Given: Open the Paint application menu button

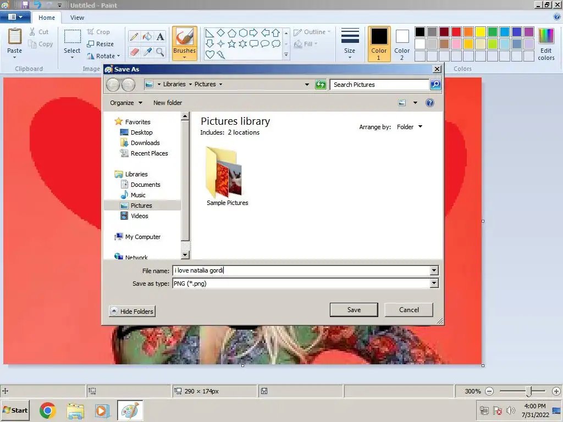Looking at the screenshot, I should tap(15, 17).
